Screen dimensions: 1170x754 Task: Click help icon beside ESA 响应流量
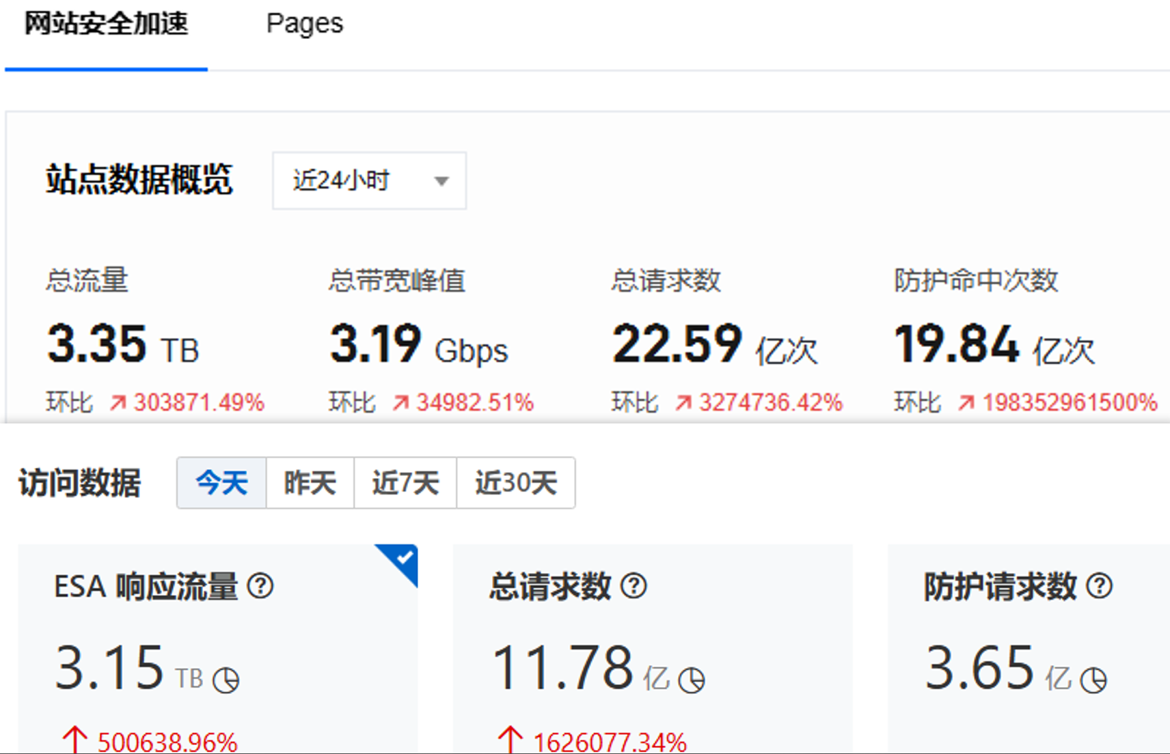click(260, 586)
